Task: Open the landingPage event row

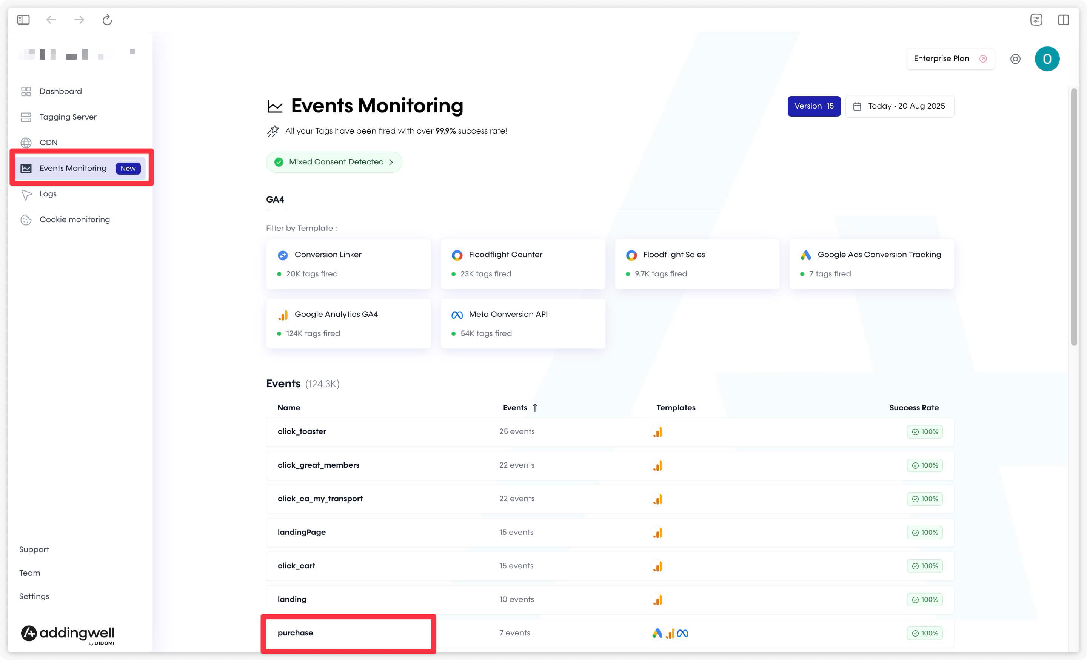Action: (610, 533)
